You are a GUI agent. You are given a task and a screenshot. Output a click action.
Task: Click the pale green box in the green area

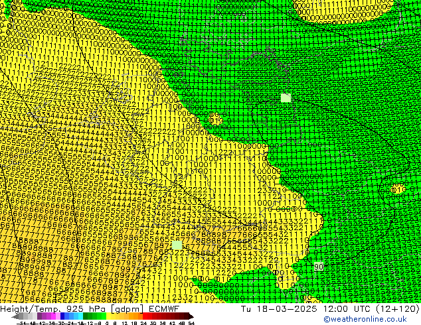coord(286,97)
